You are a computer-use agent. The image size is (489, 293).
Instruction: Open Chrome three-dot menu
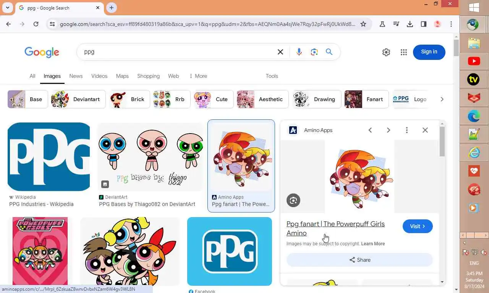[x=451, y=24]
